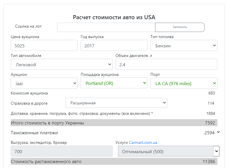Click the Заполнить button

tap(180, 27)
